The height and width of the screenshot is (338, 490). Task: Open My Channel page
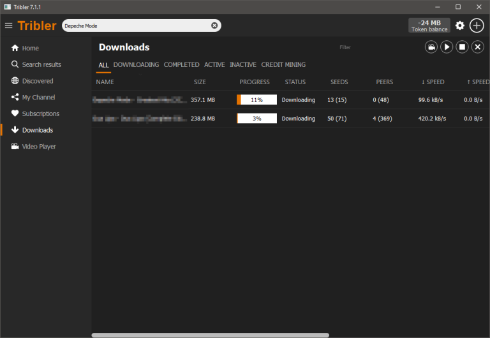pos(38,98)
